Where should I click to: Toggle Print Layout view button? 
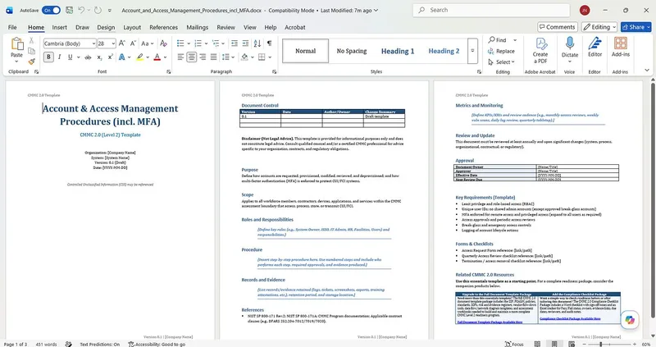point(554,344)
